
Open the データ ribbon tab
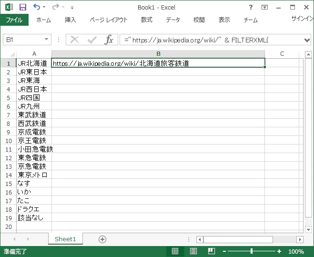click(x=173, y=20)
